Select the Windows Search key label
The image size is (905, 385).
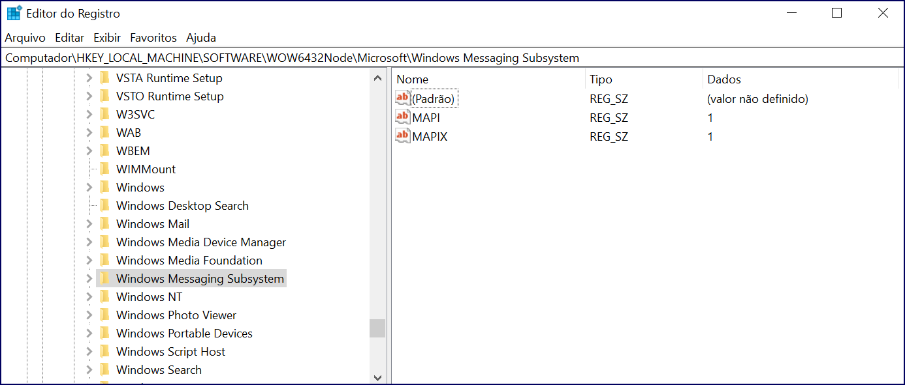point(159,369)
